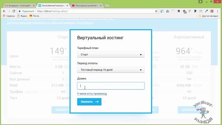Select the Качественный виртуальный tab

pyautogui.click(x=53, y=6)
